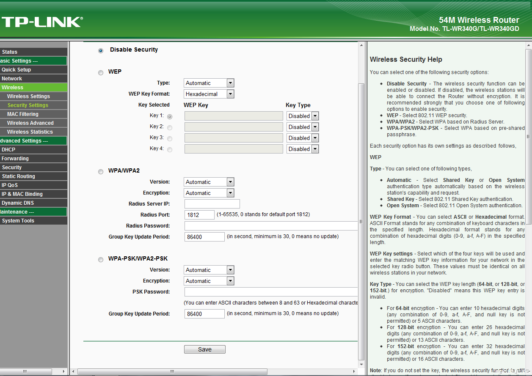
Task: Navigate to Wireless Statistics page
Action: pos(30,132)
